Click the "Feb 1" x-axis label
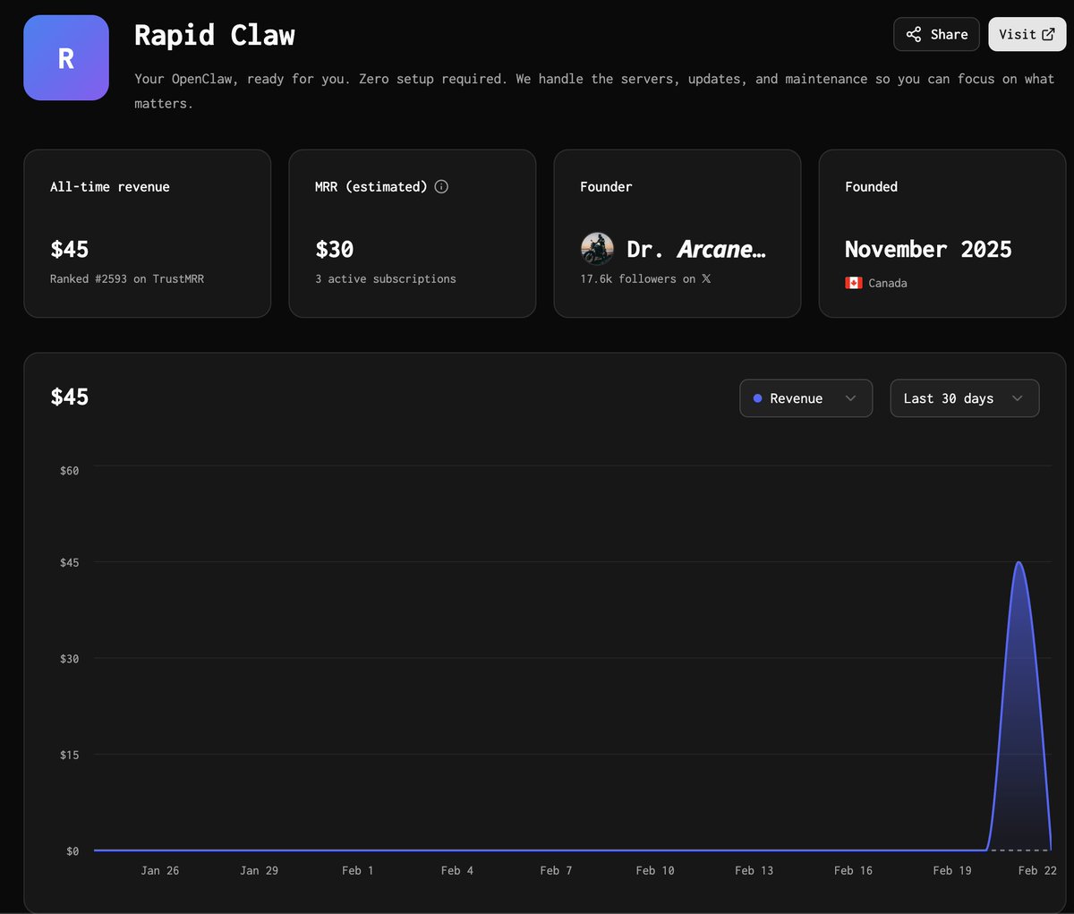The image size is (1074, 914). coord(358,870)
